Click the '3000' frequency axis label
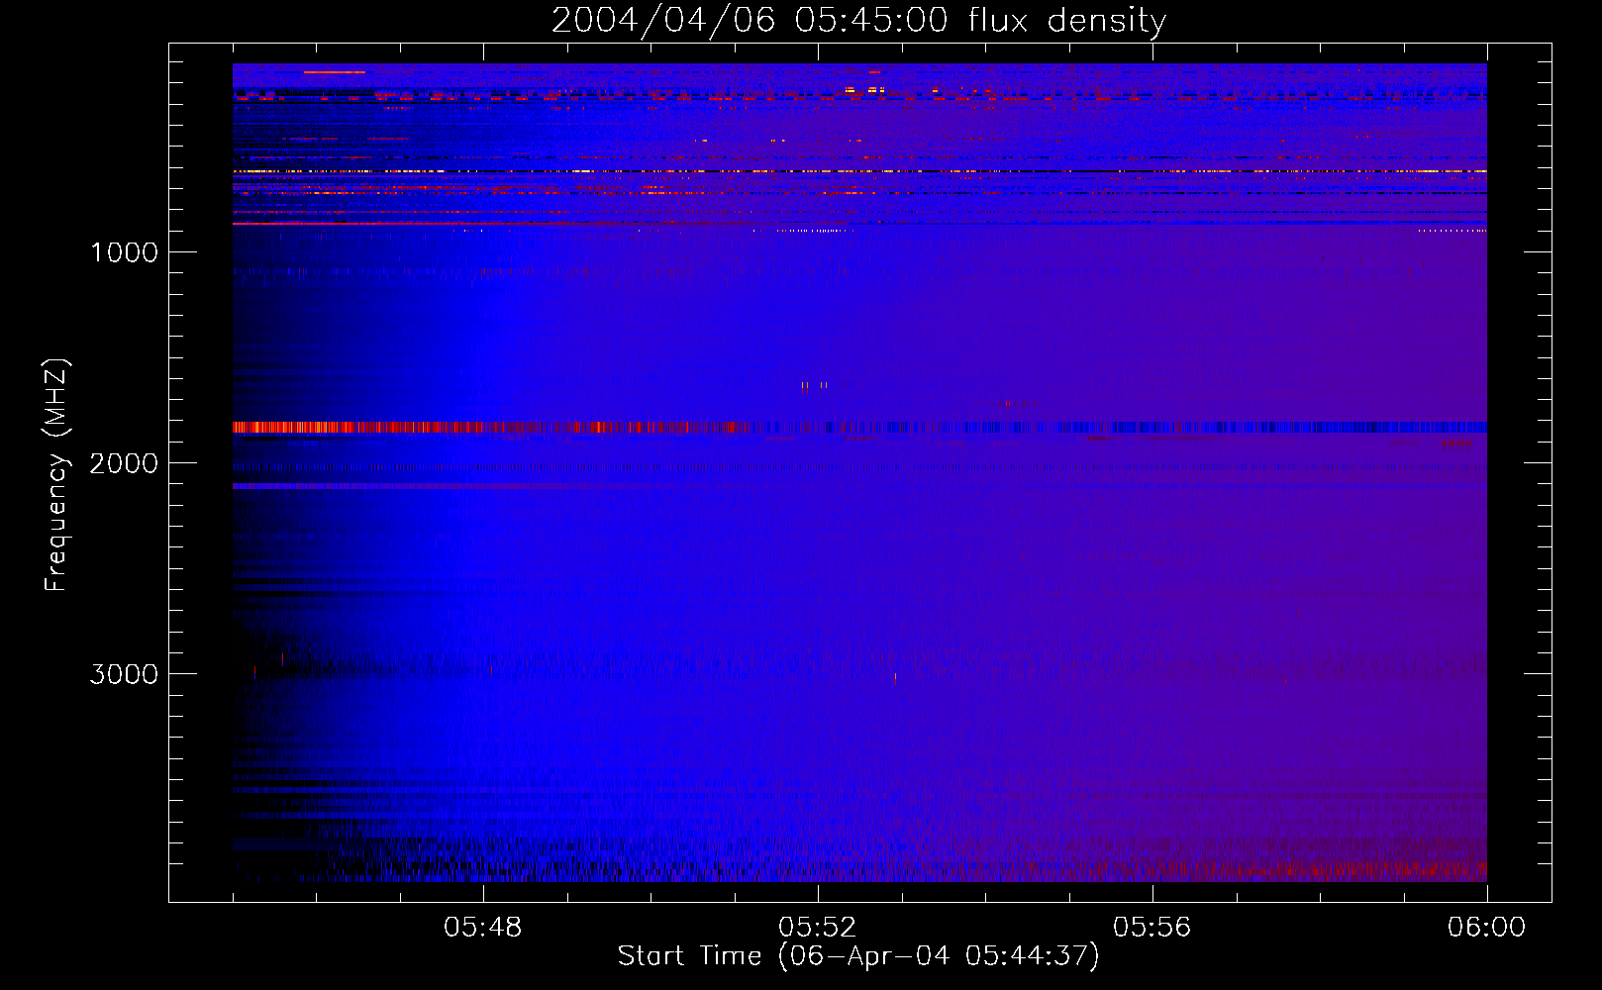Screen dimensions: 1602x990 click(x=124, y=674)
